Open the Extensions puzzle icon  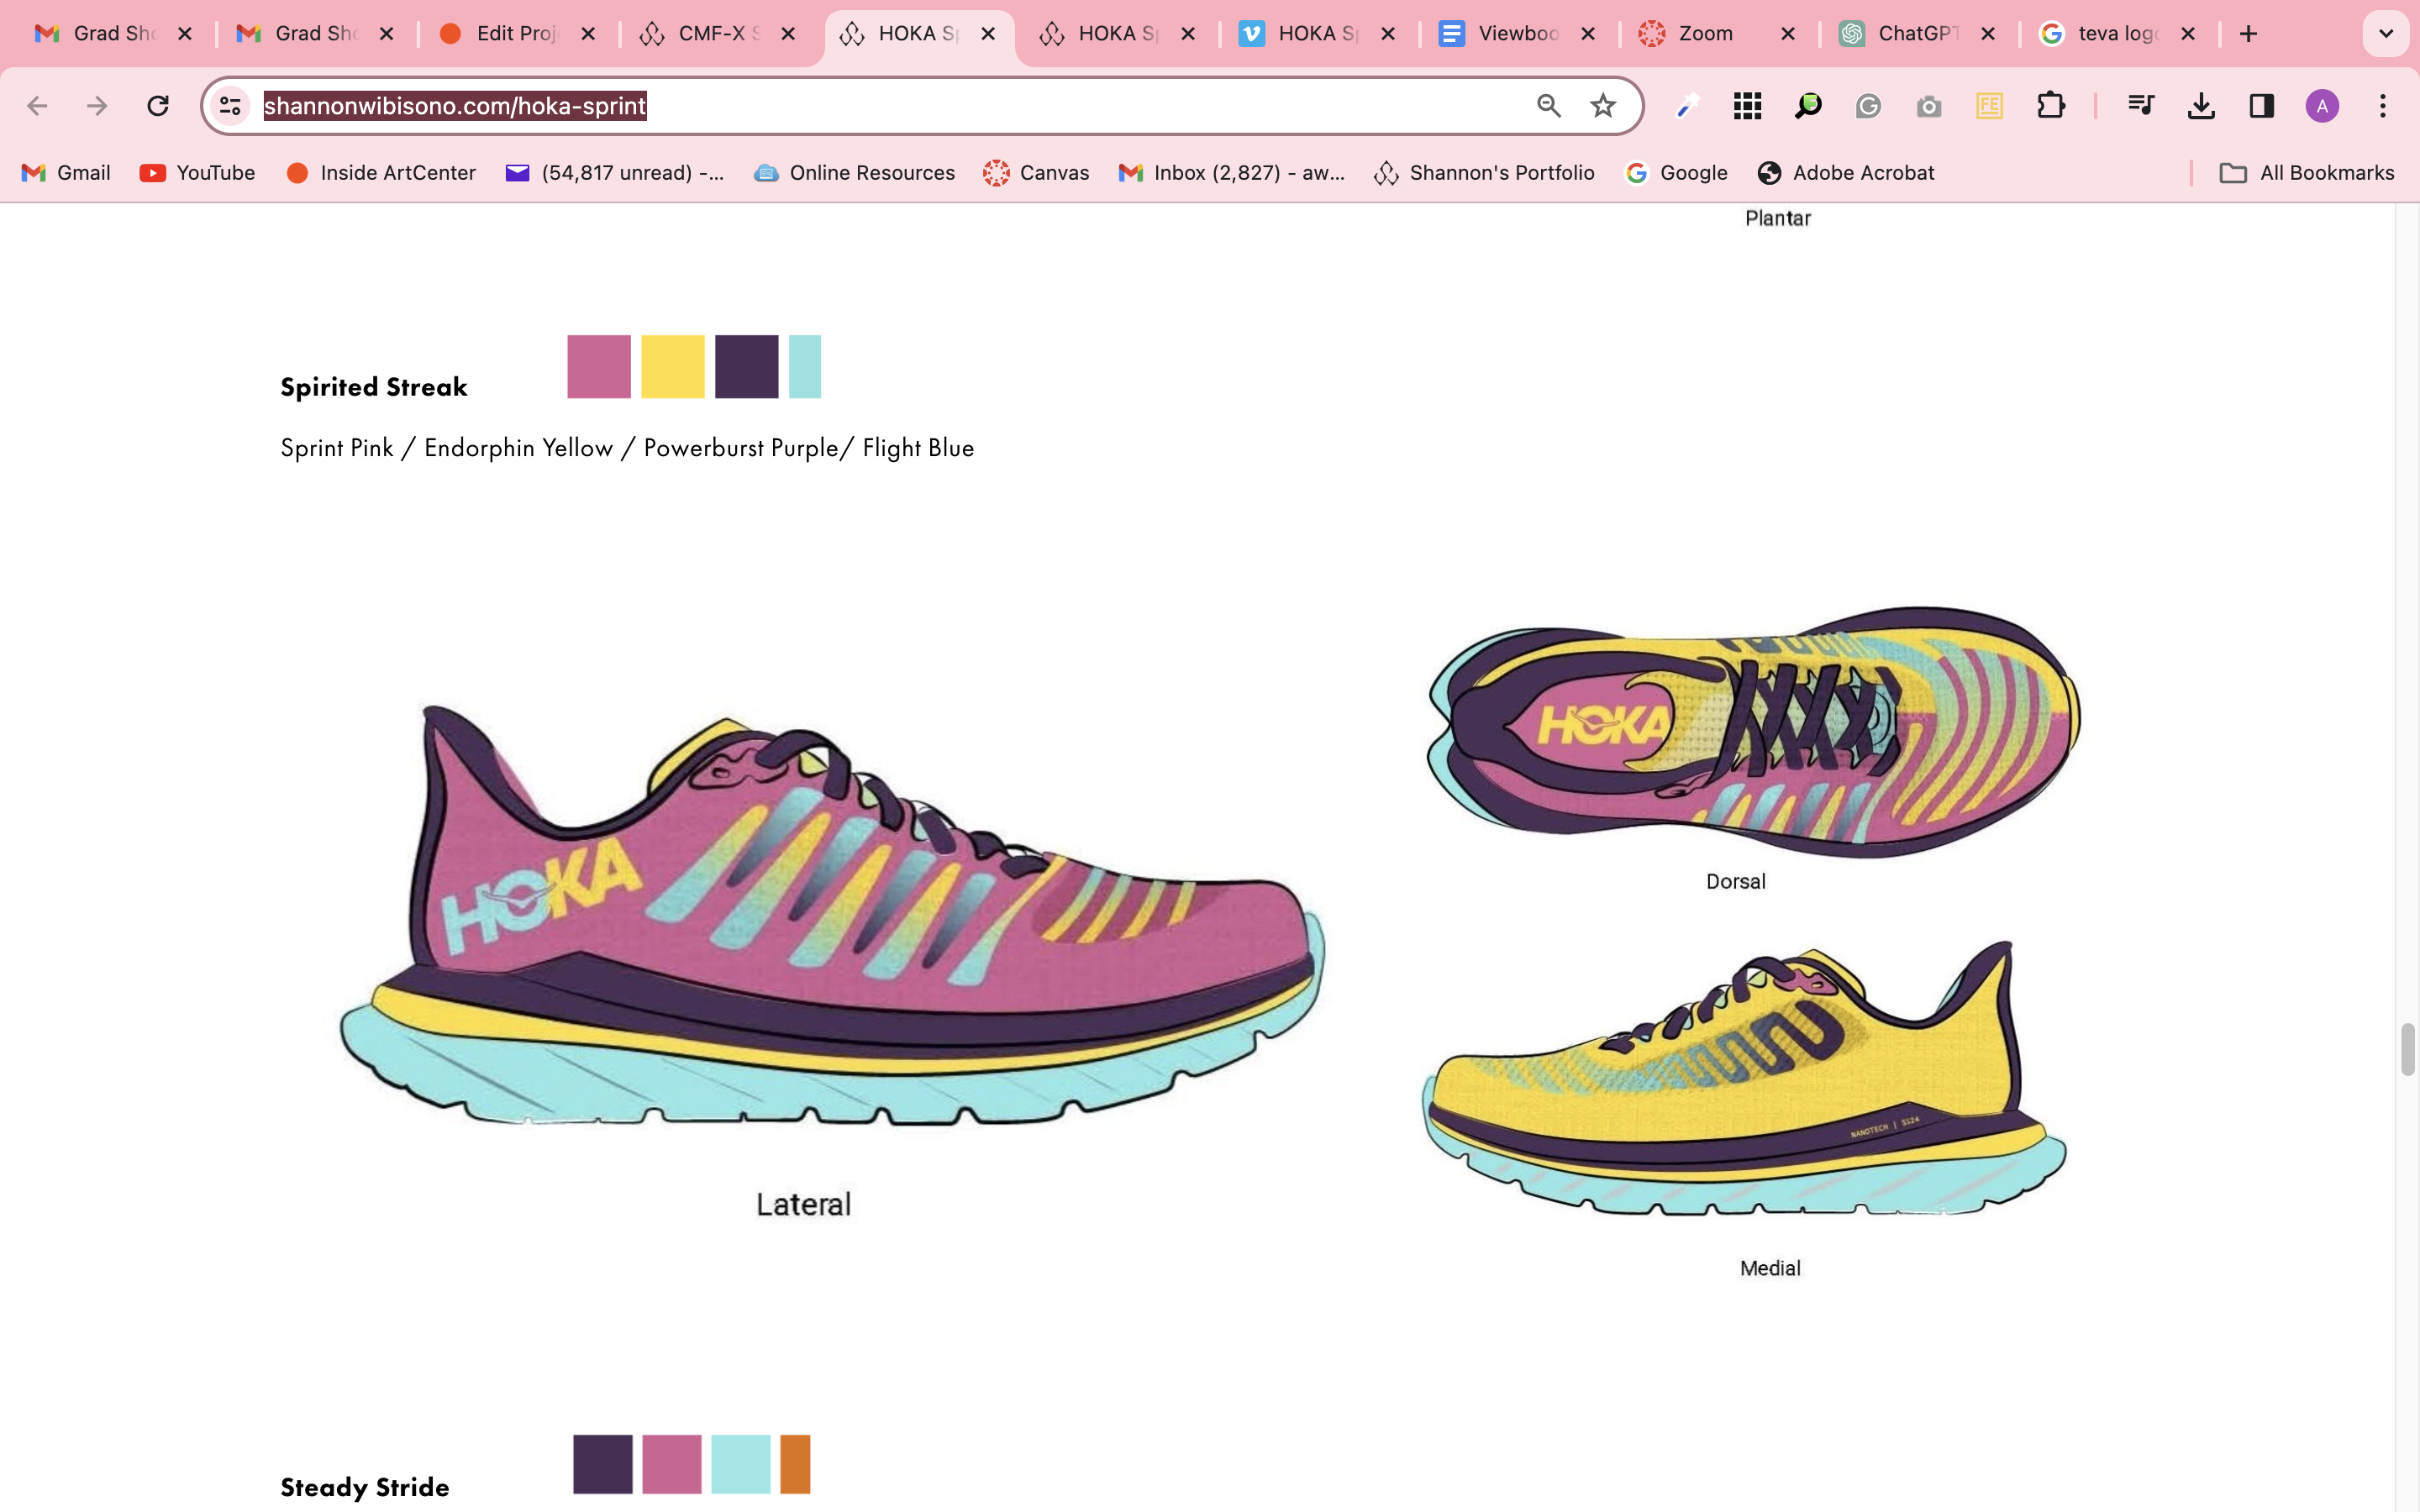(2050, 106)
